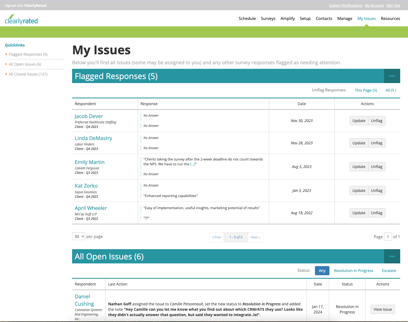The width and height of the screenshot is (408, 322).
Task: Update Jacob Dever's flagged response
Action: (359, 121)
